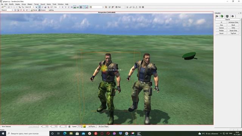242x136 pixels.
Task: Open the Game menu
Action: [x=49, y=4]
